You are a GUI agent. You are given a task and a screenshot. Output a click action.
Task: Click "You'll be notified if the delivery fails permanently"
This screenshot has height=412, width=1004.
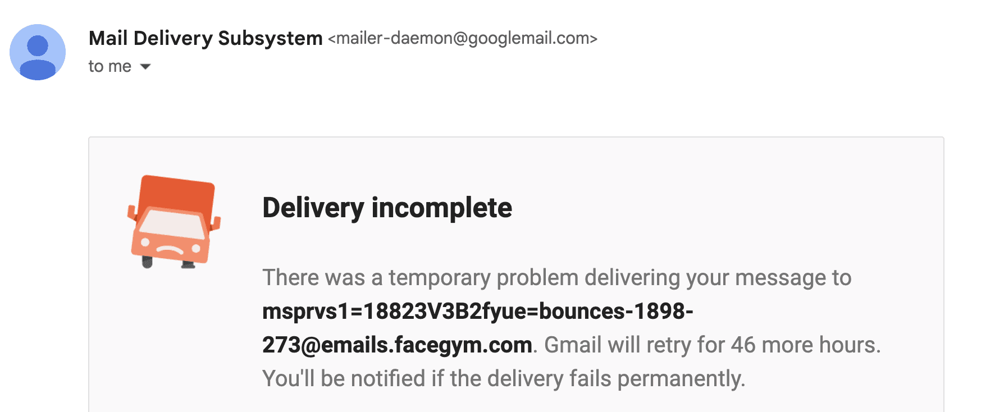[x=503, y=378]
